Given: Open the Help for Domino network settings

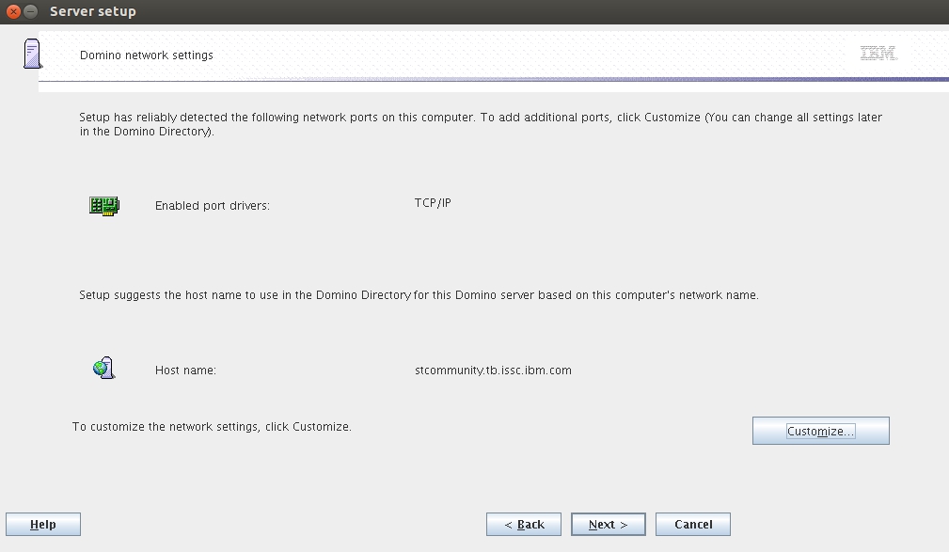Looking at the screenshot, I should click(42, 524).
